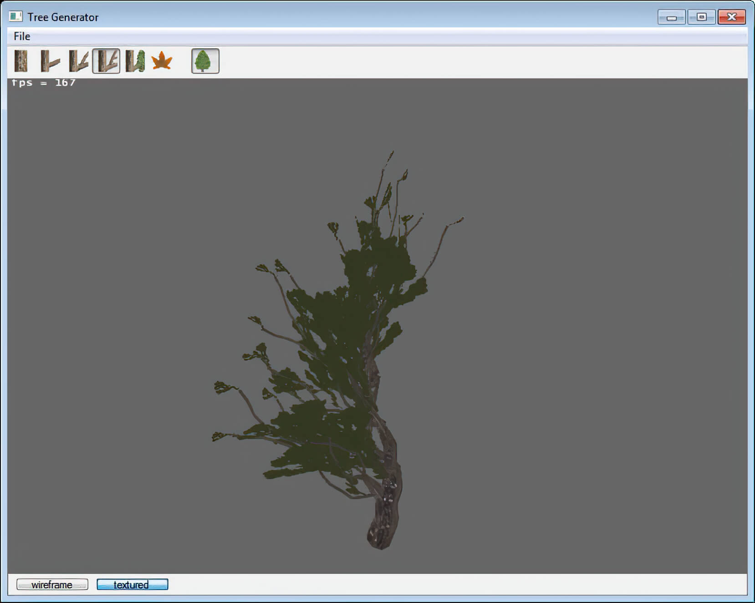Select the bare trunk icon
Screen dimensions: 755x603
click(21, 61)
